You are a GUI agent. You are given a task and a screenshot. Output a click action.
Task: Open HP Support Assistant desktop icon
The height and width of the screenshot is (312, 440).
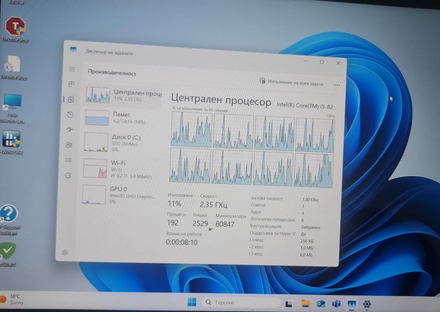8,220
